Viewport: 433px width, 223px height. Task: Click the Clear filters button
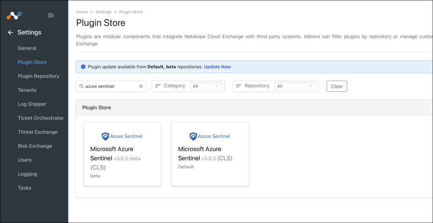(x=337, y=86)
